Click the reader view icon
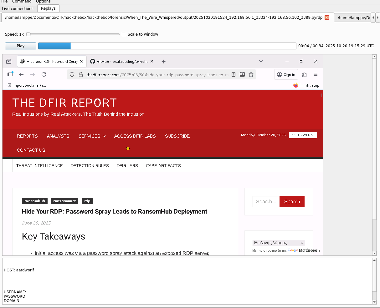 coord(234,74)
